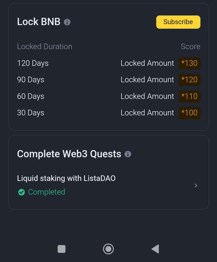The image size is (217, 262).
Task: Click the Subscribe button
Action: 178,22
